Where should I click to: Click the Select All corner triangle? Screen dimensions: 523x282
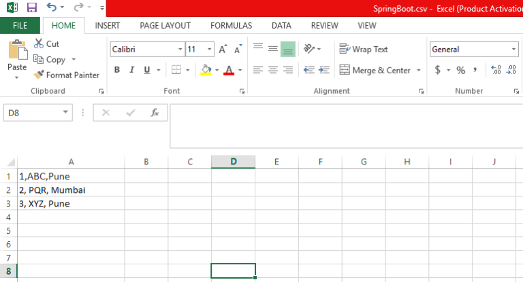(11, 162)
